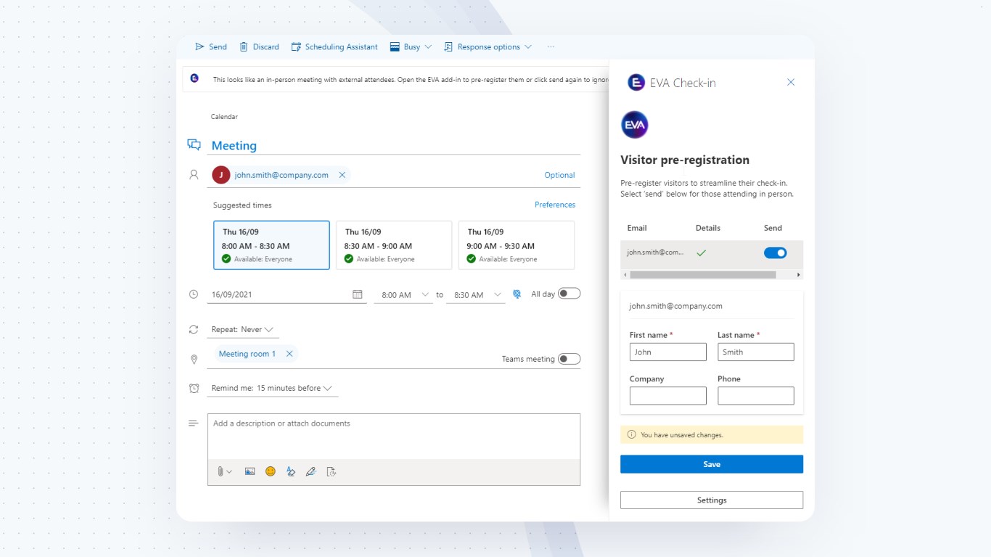Click the Last name field containing Smith
991x557 pixels.
click(x=756, y=352)
